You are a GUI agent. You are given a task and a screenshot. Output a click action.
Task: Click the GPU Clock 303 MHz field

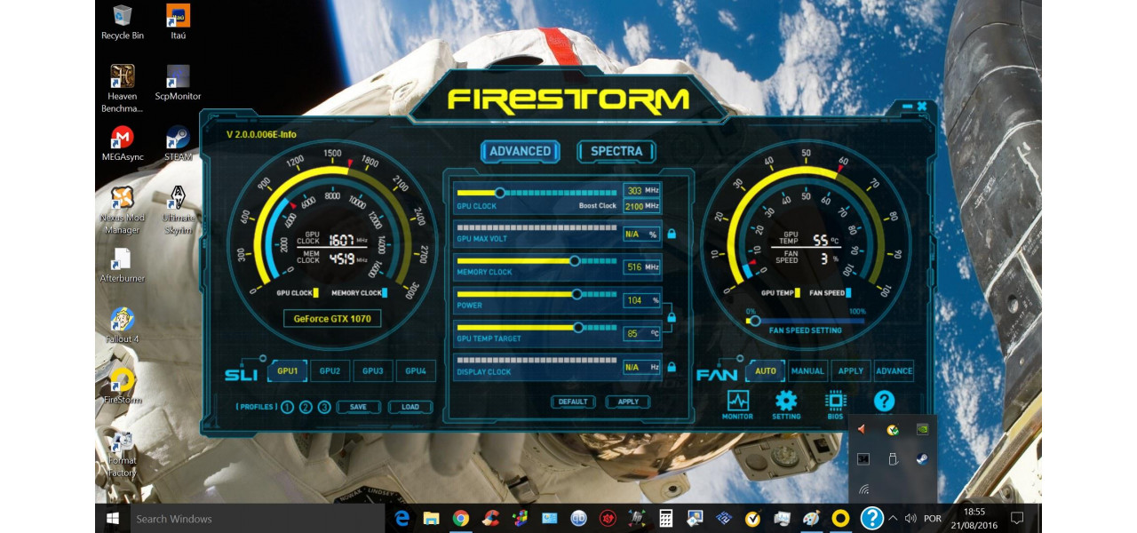point(642,191)
